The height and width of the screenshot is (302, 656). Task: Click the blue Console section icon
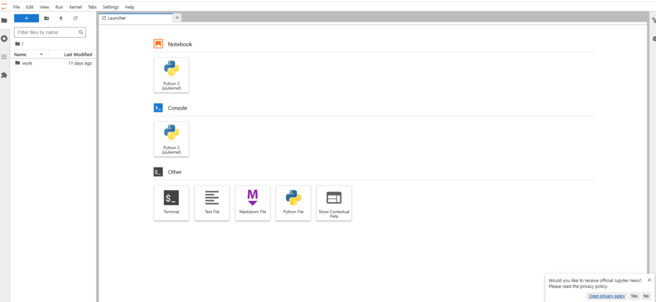(x=158, y=107)
